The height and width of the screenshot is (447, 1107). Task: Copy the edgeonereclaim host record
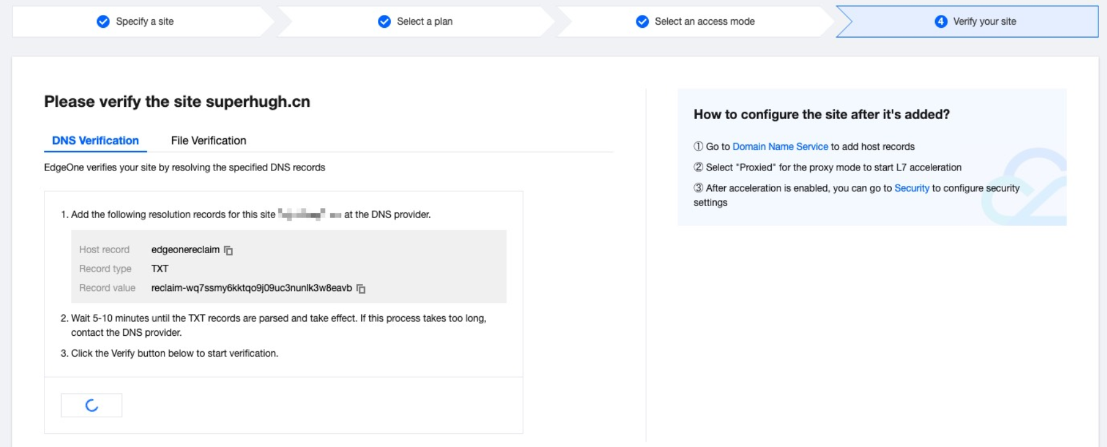(228, 250)
